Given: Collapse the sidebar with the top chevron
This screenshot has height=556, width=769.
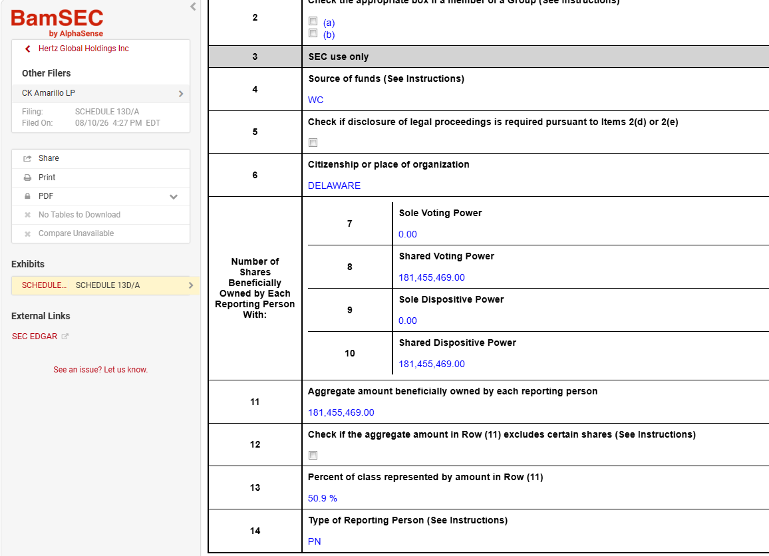Looking at the screenshot, I should pos(193,7).
